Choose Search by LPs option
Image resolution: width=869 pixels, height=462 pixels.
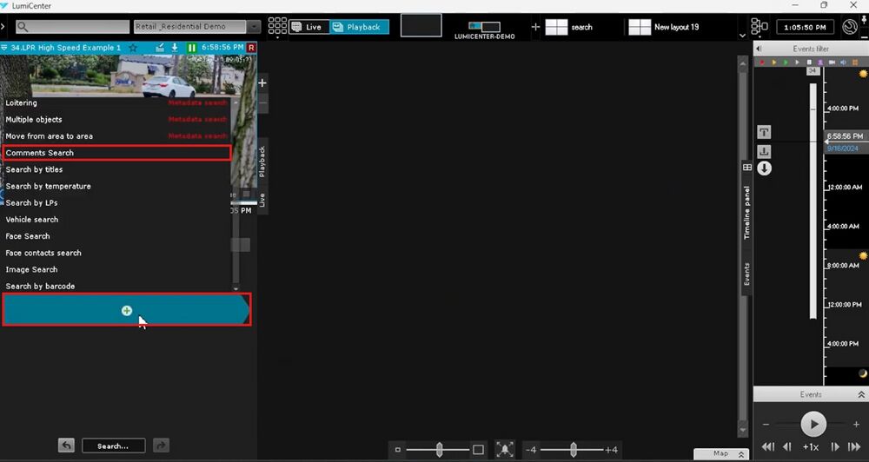31,203
